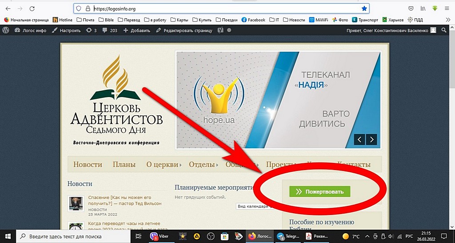
Task: Click the volume speaker tray icon
Action: (x=391, y=236)
